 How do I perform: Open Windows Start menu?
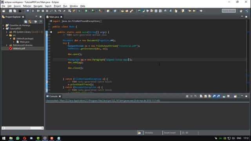[x=4, y=138]
